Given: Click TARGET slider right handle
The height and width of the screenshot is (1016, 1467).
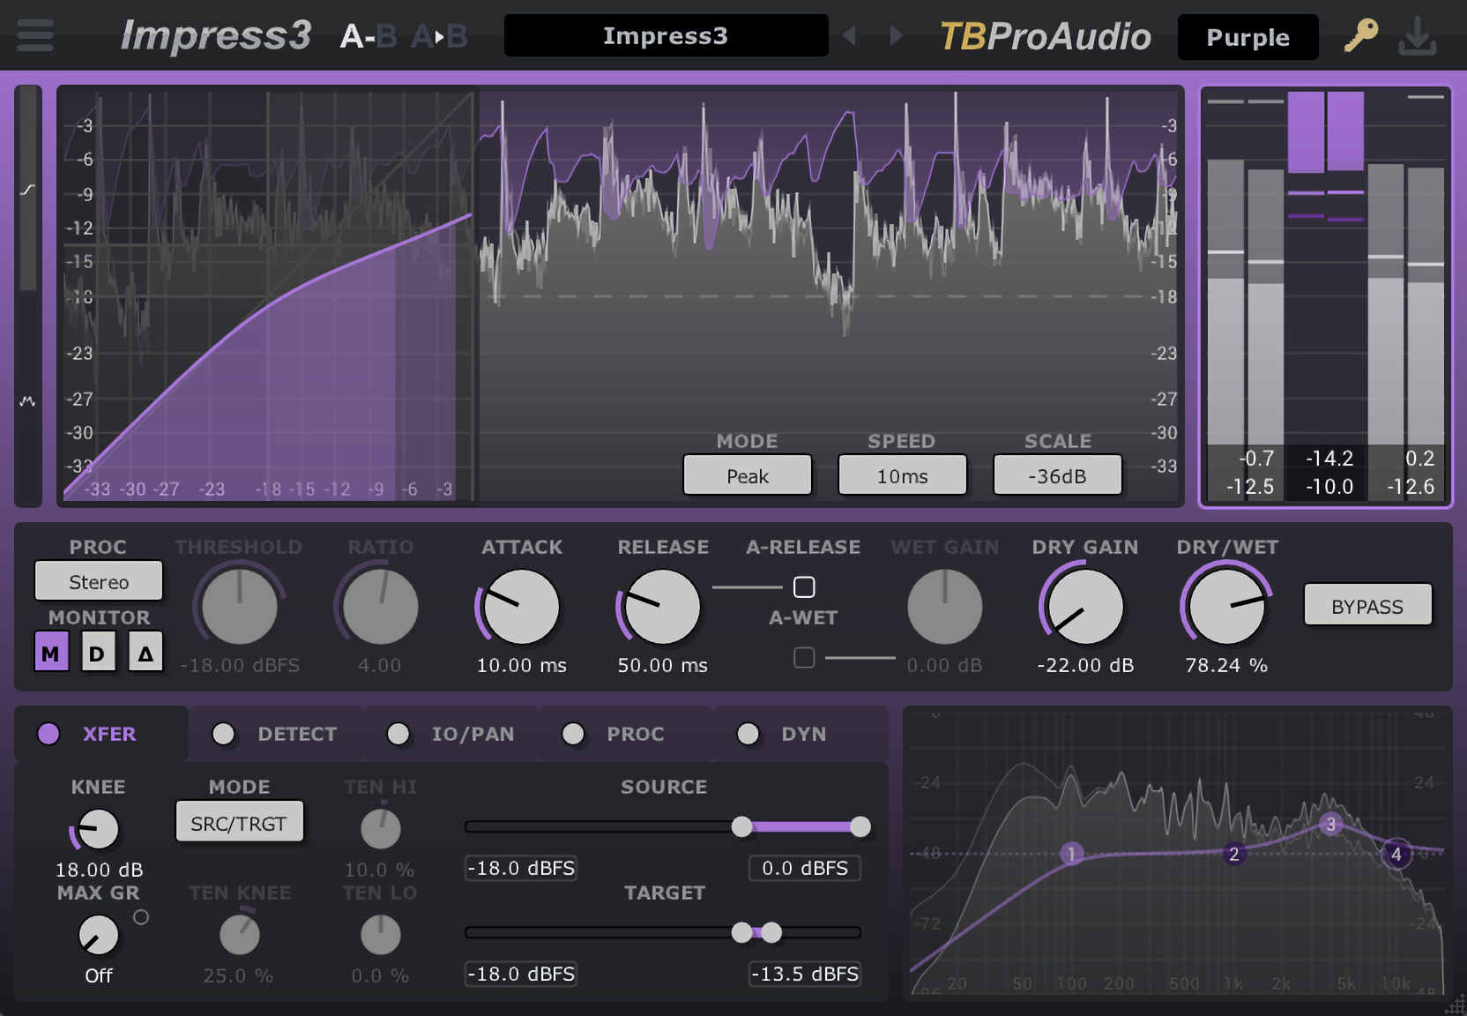Looking at the screenshot, I should coord(771,932).
